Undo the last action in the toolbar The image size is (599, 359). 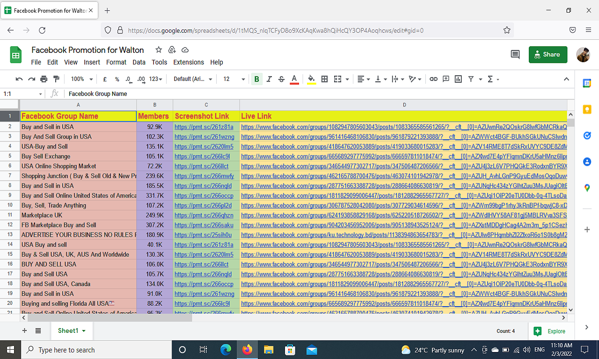(19, 79)
